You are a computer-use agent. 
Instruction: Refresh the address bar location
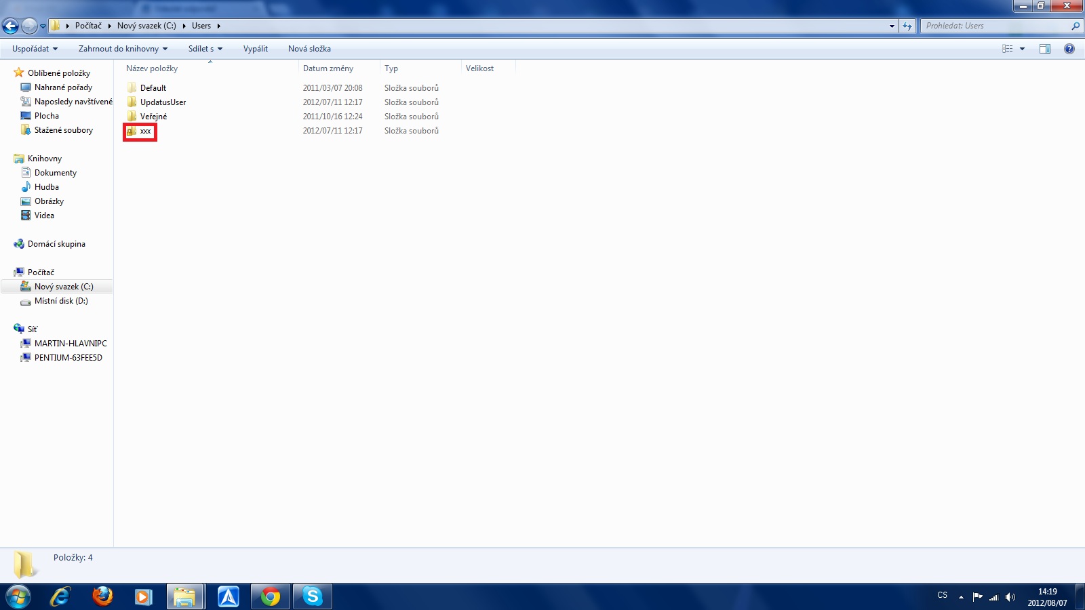[x=907, y=26]
